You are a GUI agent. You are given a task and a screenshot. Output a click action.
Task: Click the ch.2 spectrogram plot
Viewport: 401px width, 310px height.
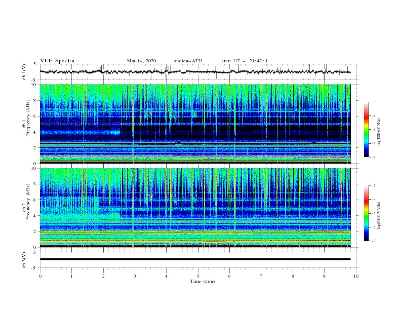pyautogui.click(x=195, y=208)
